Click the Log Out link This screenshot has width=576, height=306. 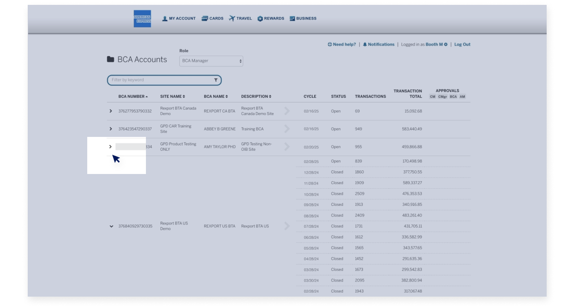[x=462, y=44]
